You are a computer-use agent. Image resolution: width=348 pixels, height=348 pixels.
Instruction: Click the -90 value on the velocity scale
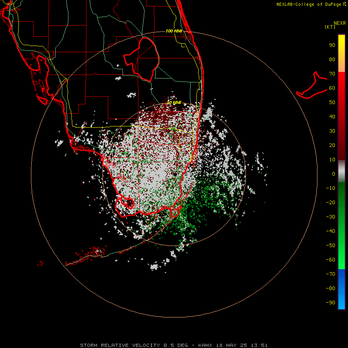coord(331,302)
